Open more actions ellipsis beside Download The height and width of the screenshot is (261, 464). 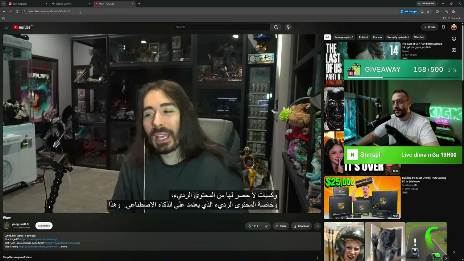[x=317, y=226]
